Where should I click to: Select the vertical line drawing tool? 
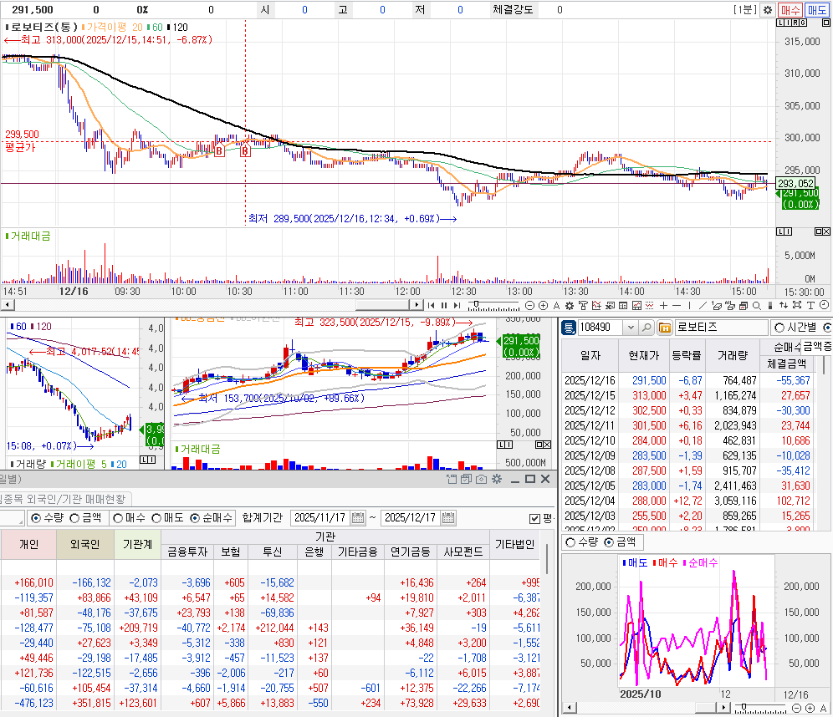689,305
